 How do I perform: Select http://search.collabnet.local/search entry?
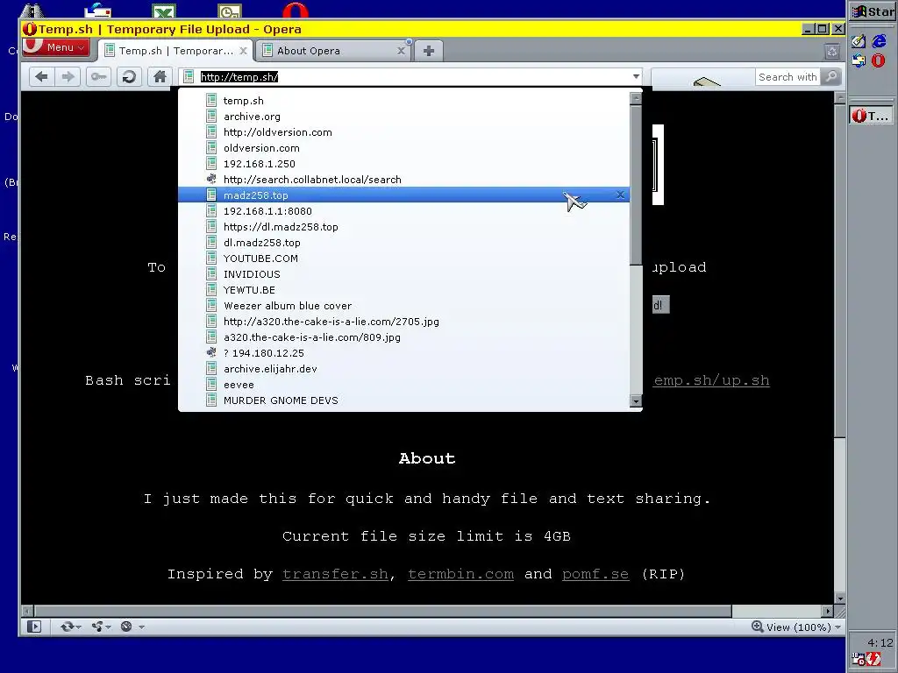coord(403,180)
